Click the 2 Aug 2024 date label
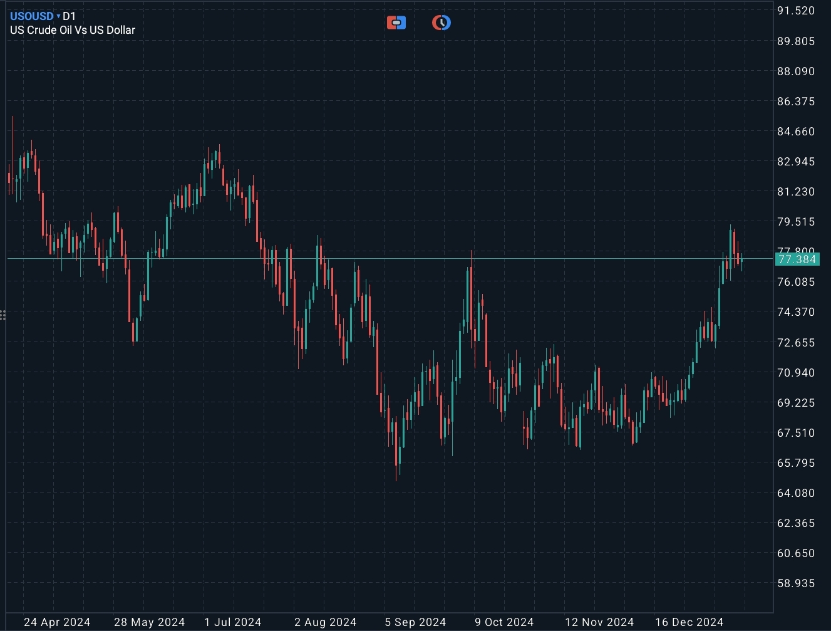The width and height of the screenshot is (831, 631). pyautogui.click(x=326, y=622)
